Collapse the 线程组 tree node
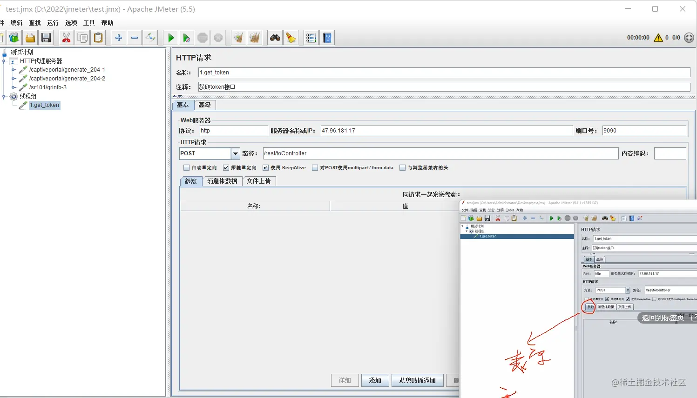697x398 pixels. (x=4, y=97)
